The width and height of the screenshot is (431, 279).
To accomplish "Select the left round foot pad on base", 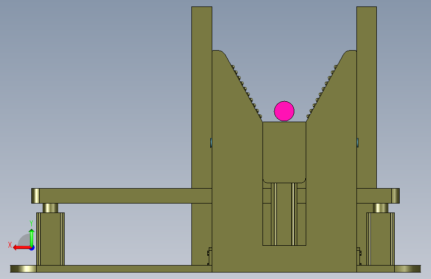I will coord(23,269).
